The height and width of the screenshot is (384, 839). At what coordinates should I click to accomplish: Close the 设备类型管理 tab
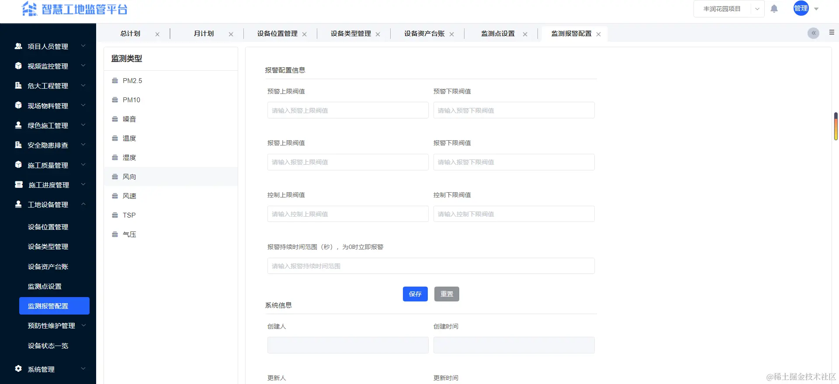tap(378, 34)
